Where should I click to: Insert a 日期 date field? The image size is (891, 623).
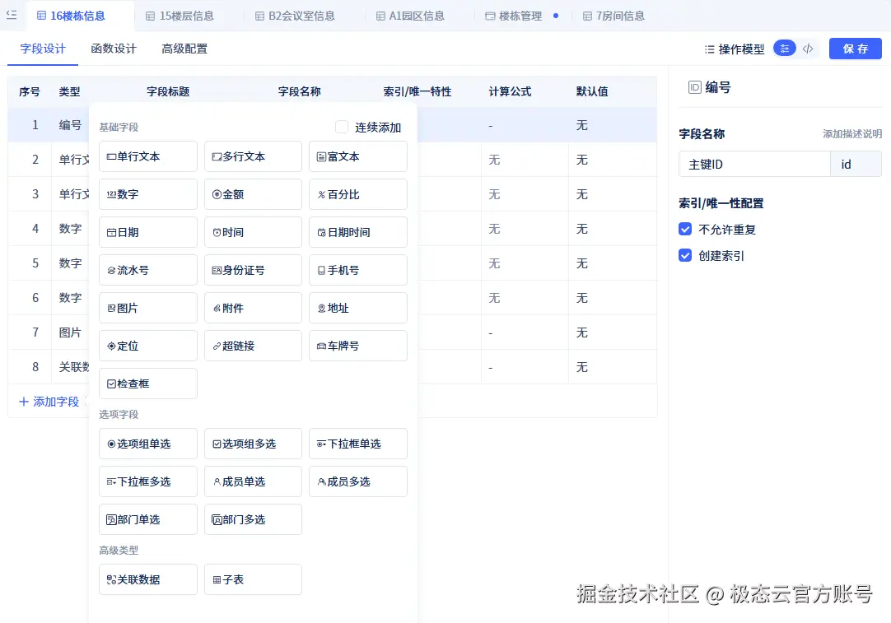tap(147, 232)
